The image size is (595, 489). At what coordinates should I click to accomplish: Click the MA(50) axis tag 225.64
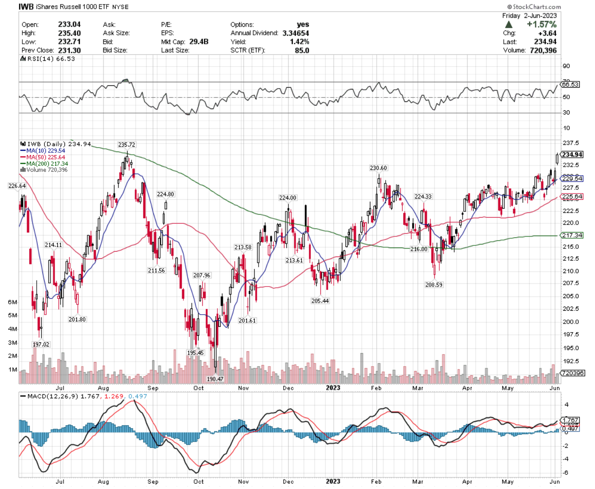(572, 197)
